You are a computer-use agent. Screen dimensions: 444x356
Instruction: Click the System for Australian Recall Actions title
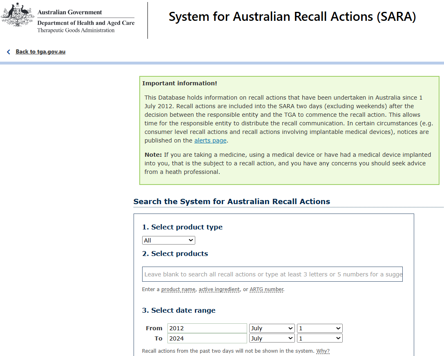coord(292,17)
